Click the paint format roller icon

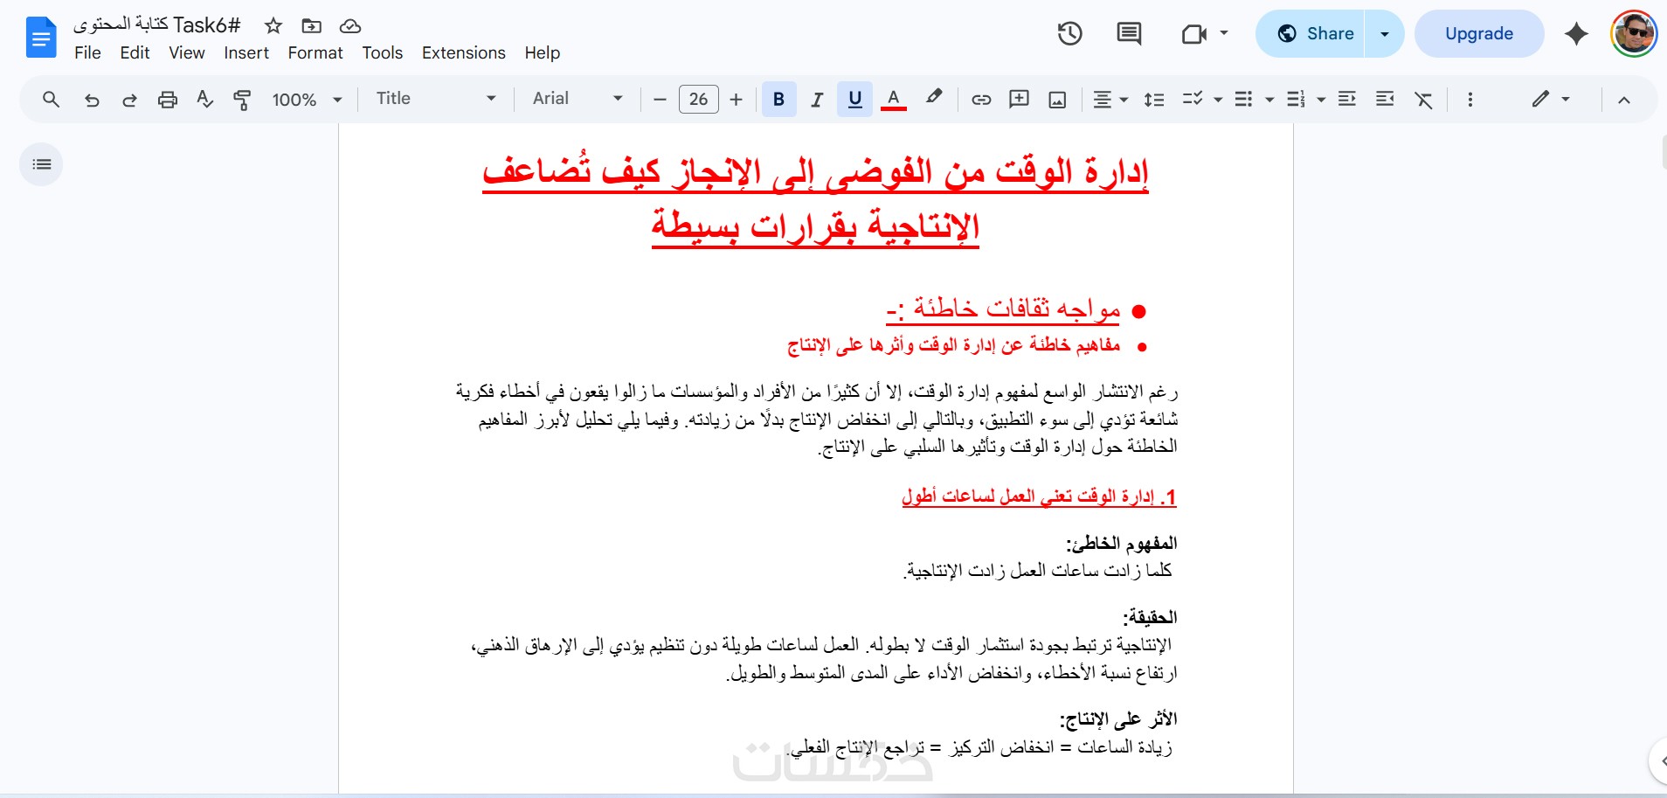pos(242,100)
